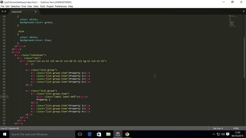Image resolution: width=246 pixels, height=138 pixels.
Task: Click the Property 2 item on line 40
Action: click(60, 76)
